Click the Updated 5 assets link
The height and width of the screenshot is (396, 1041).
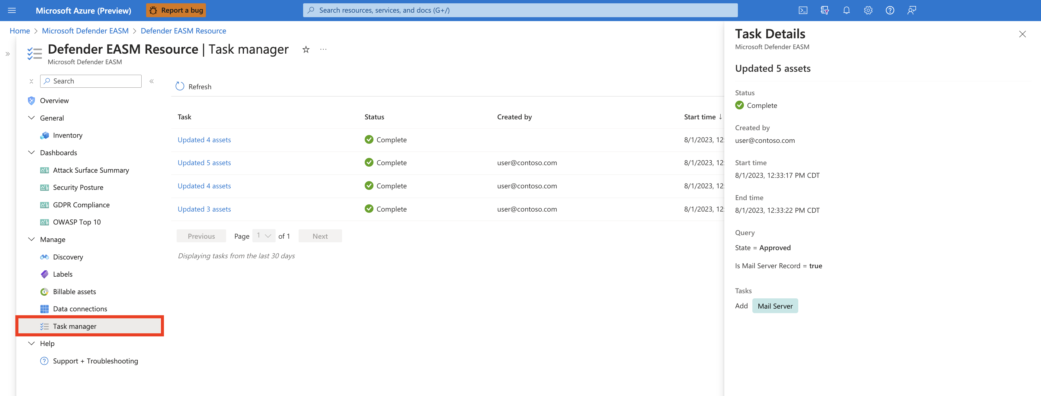[x=204, y=162]
